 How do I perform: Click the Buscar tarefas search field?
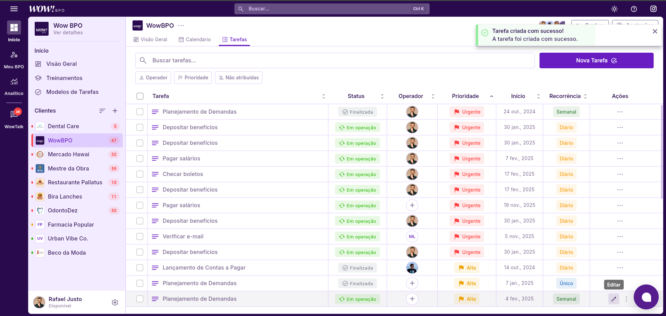click(x=335, y=61)
